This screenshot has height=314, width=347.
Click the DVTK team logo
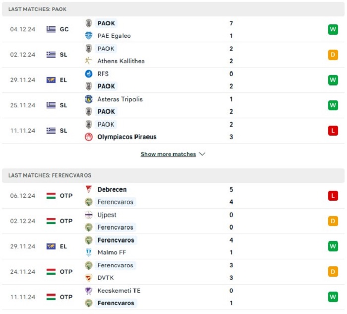(89, 278)
